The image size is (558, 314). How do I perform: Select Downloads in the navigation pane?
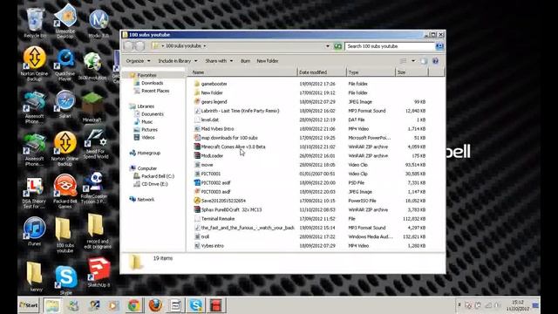pyautogui.click(x=152, y=83)
